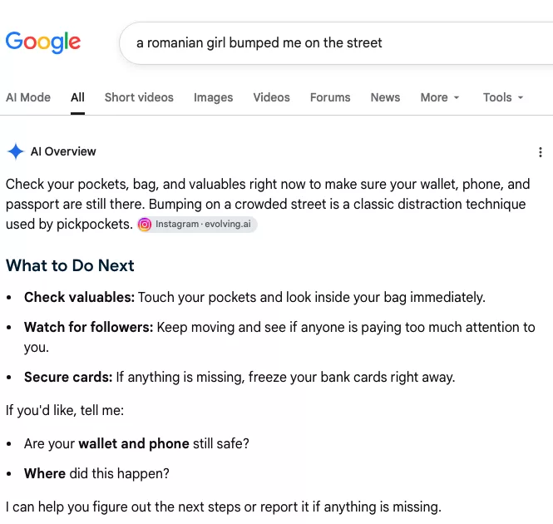The width and height of the screenshot is (553, 524).
Task: Open the Videos tab
Action: pyautogui.click(x=272, y=97)
